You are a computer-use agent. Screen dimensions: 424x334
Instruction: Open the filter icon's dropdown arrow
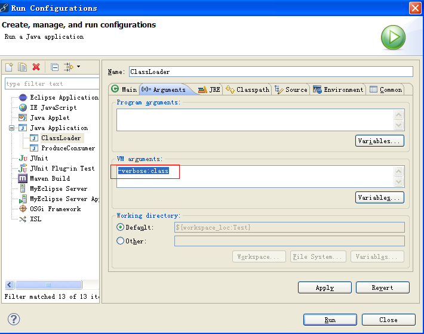tap(78, 66)
